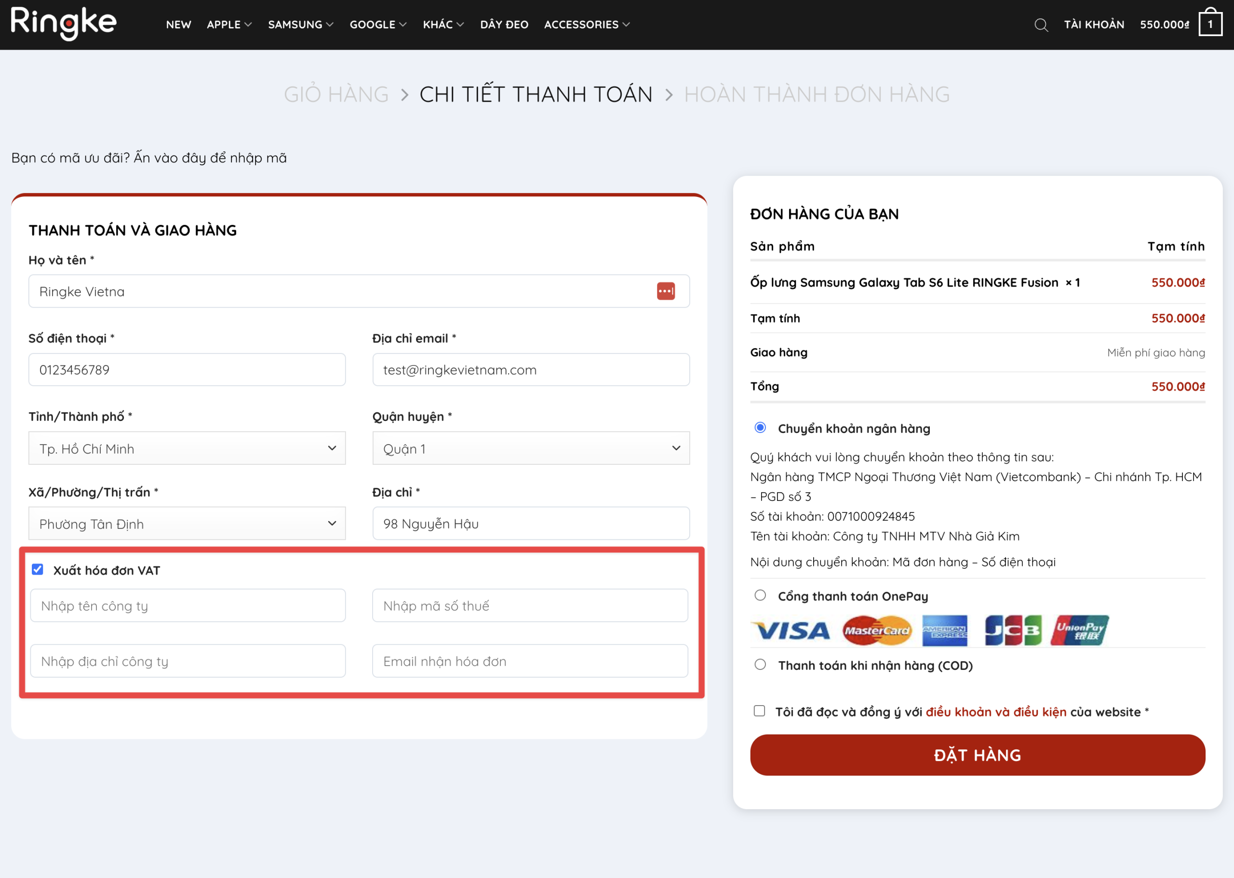
Task: Click the Nhập địa chỉ công ty field
Action: click(188, 661)
